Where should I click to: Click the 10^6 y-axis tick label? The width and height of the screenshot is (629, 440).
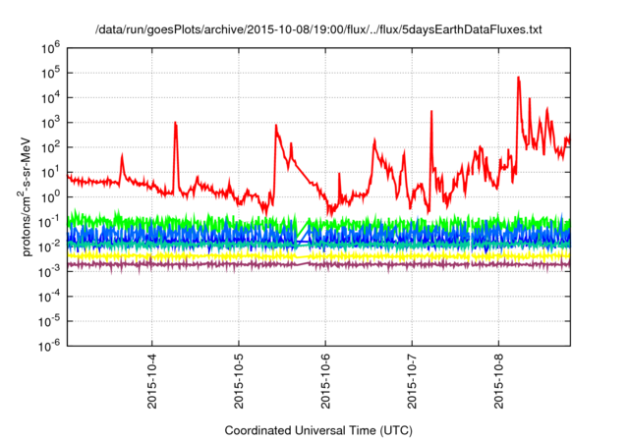50,49
